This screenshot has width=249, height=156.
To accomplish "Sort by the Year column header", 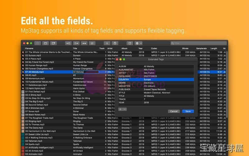I will coord(140,48).
